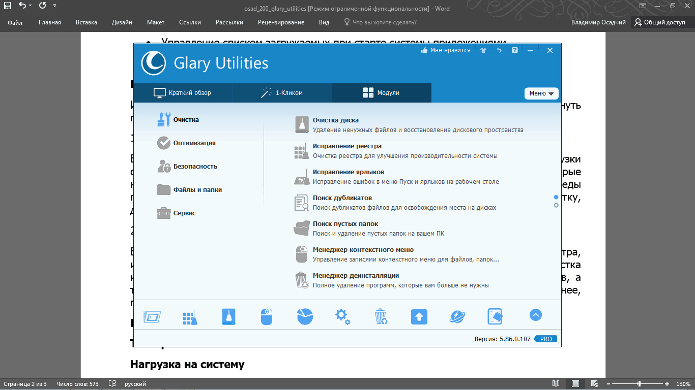
Task: Select the Оптимизация category
Action: pyautogui.click(x=187, y=143)
